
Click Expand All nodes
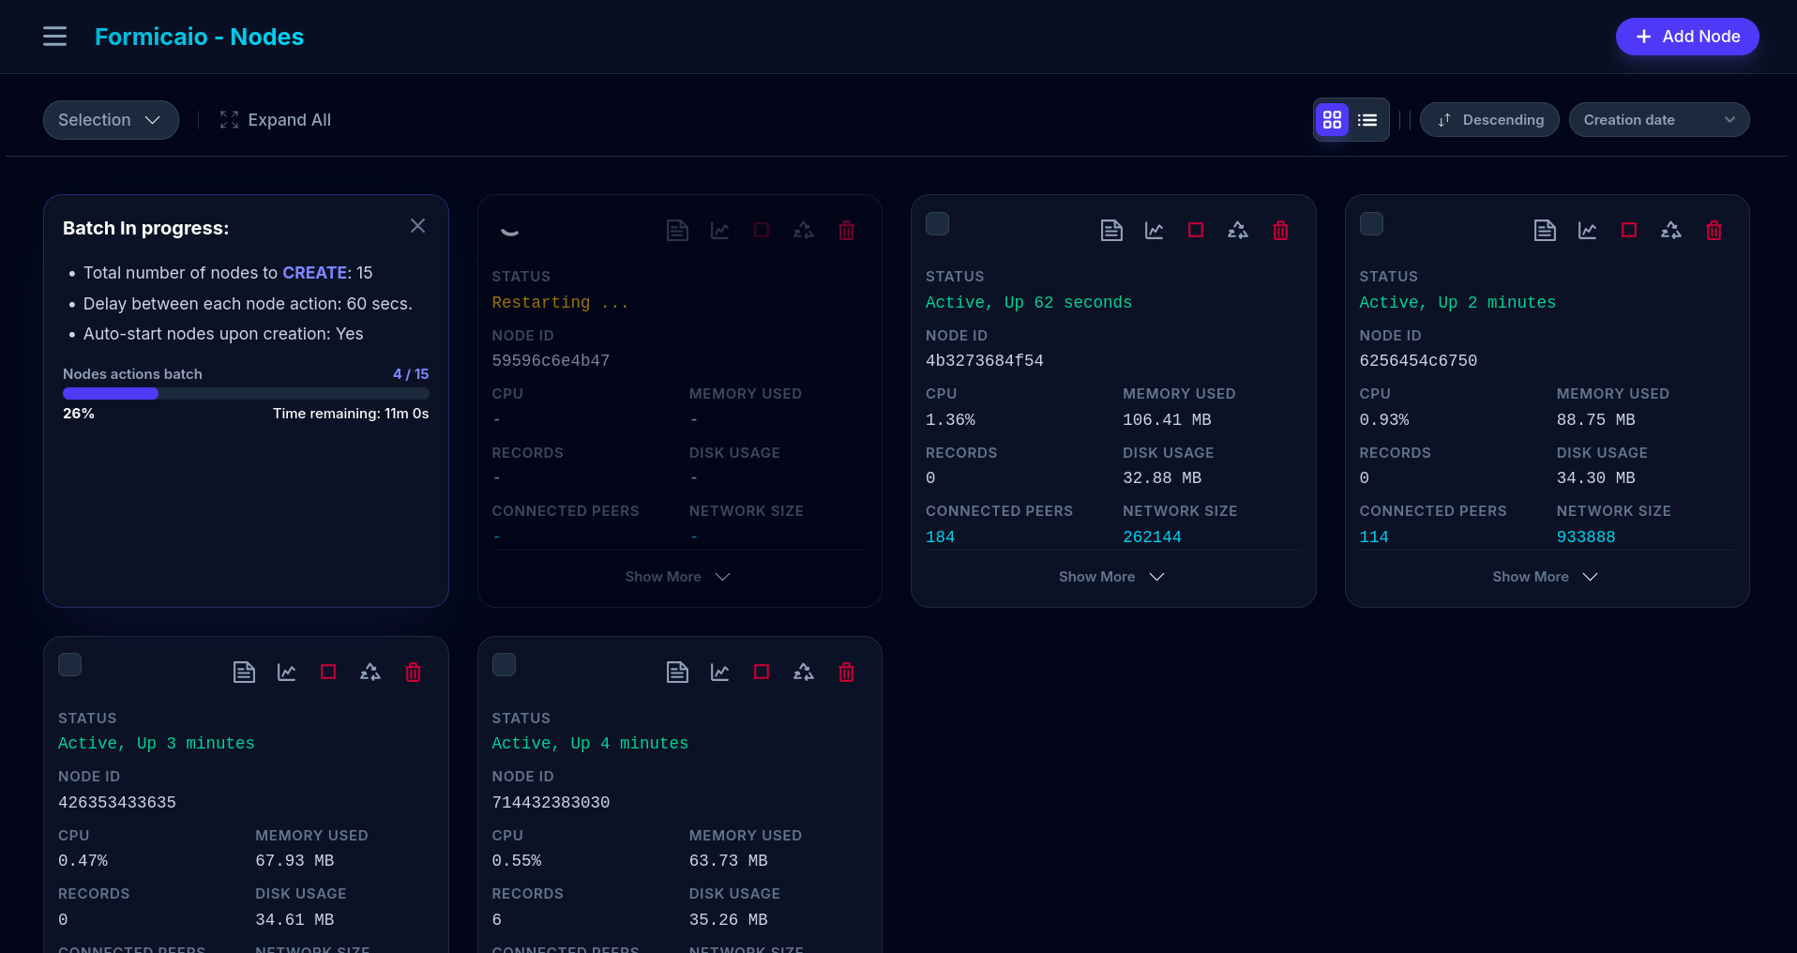pyautogui.click(x=276, y=120)
